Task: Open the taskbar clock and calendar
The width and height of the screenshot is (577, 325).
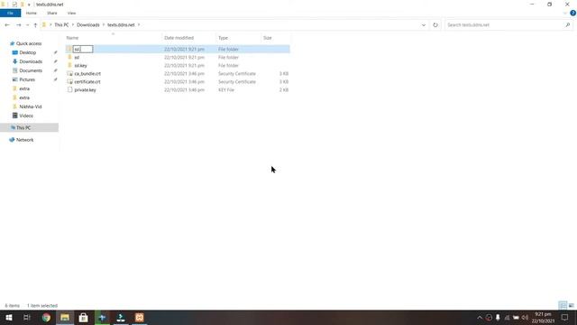Action: point(543,318)
